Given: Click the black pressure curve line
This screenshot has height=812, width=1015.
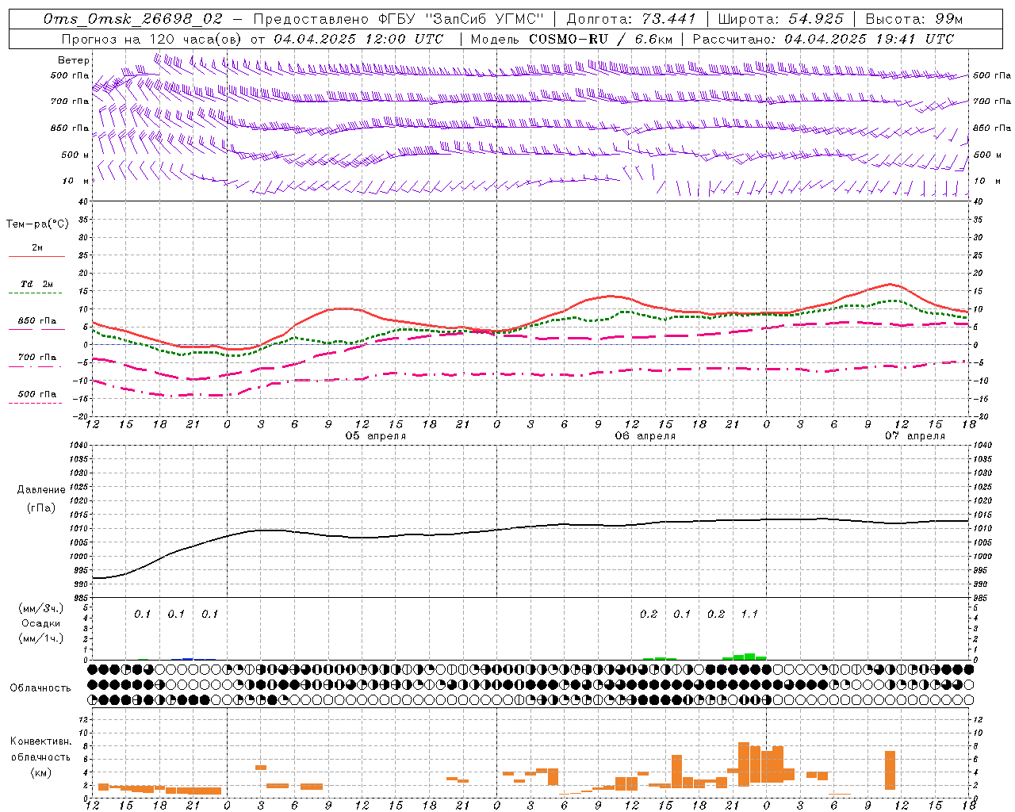Looking at the screenshot, I should [531, 527].
